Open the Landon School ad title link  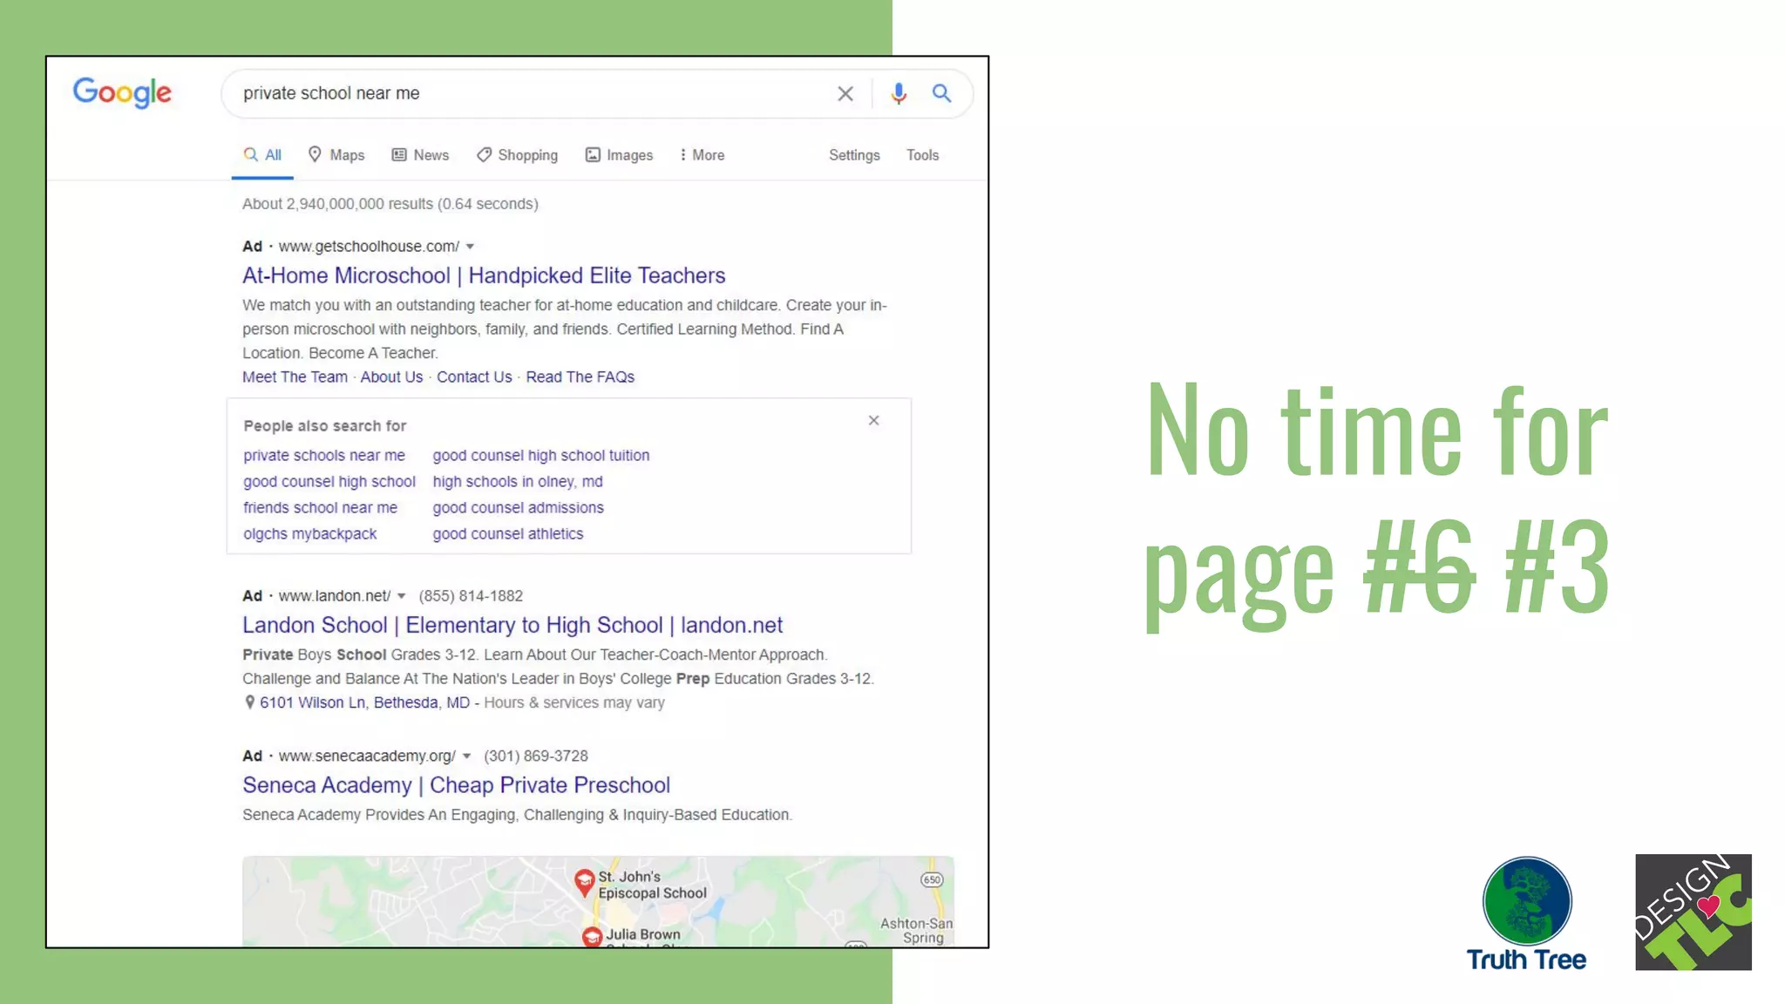tap(512, 625)
